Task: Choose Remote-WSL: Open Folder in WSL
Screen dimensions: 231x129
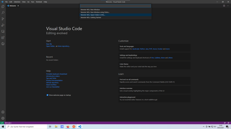Action: click(x=115, y=15)
